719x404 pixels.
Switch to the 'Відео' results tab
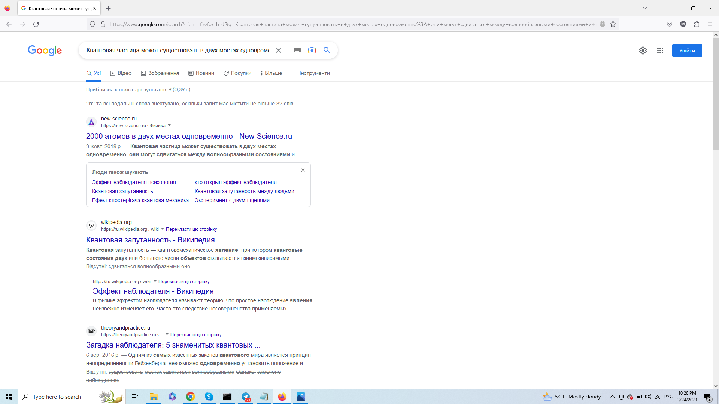121,73
